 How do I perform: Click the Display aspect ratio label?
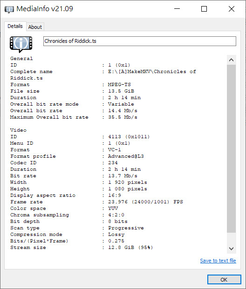pos(43,195)
